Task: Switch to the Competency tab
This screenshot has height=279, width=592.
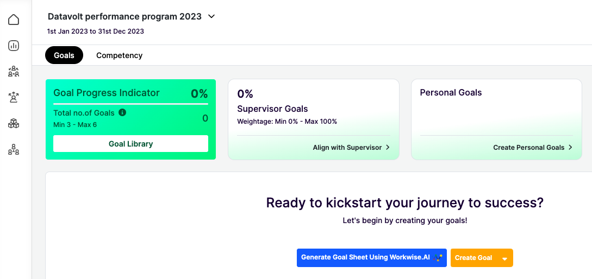Action: pos(119,55)
